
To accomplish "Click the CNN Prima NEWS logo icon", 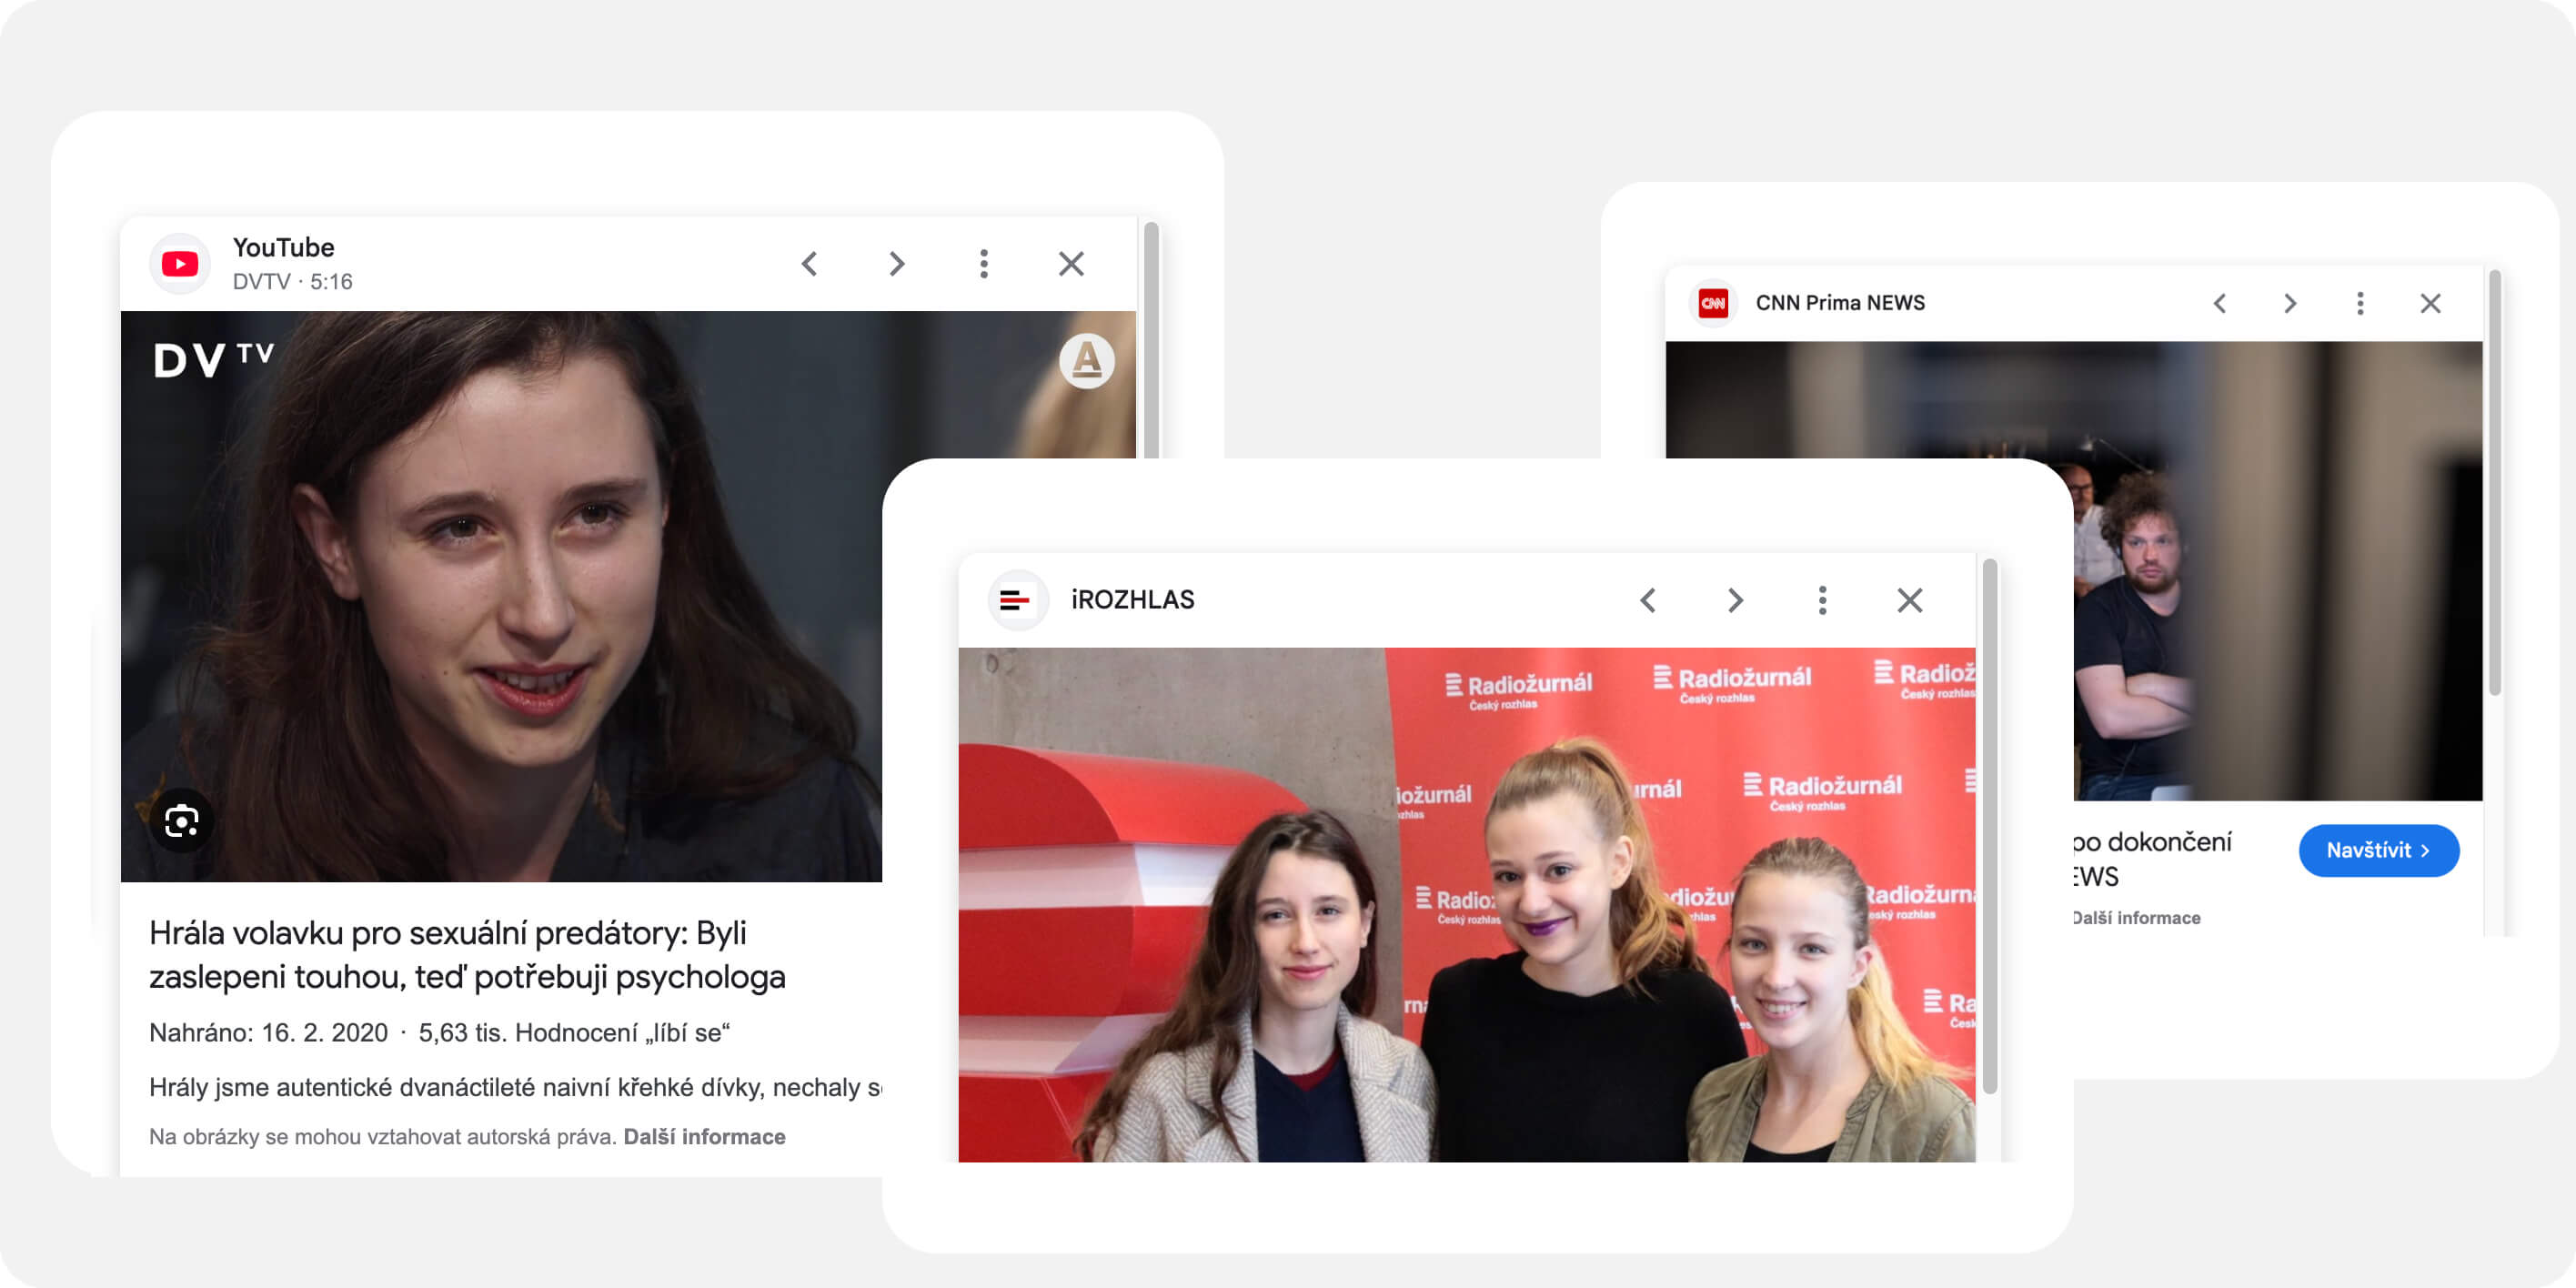I will point(1713,303).
